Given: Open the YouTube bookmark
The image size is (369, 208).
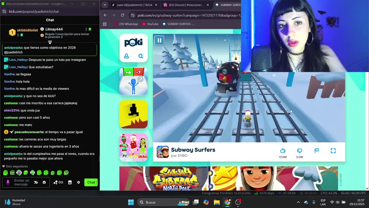Looking at the screenshot, I should (150, 24).
